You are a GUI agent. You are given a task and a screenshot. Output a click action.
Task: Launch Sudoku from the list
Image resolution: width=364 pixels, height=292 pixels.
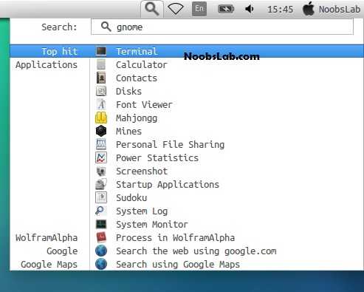pos(131,198)
